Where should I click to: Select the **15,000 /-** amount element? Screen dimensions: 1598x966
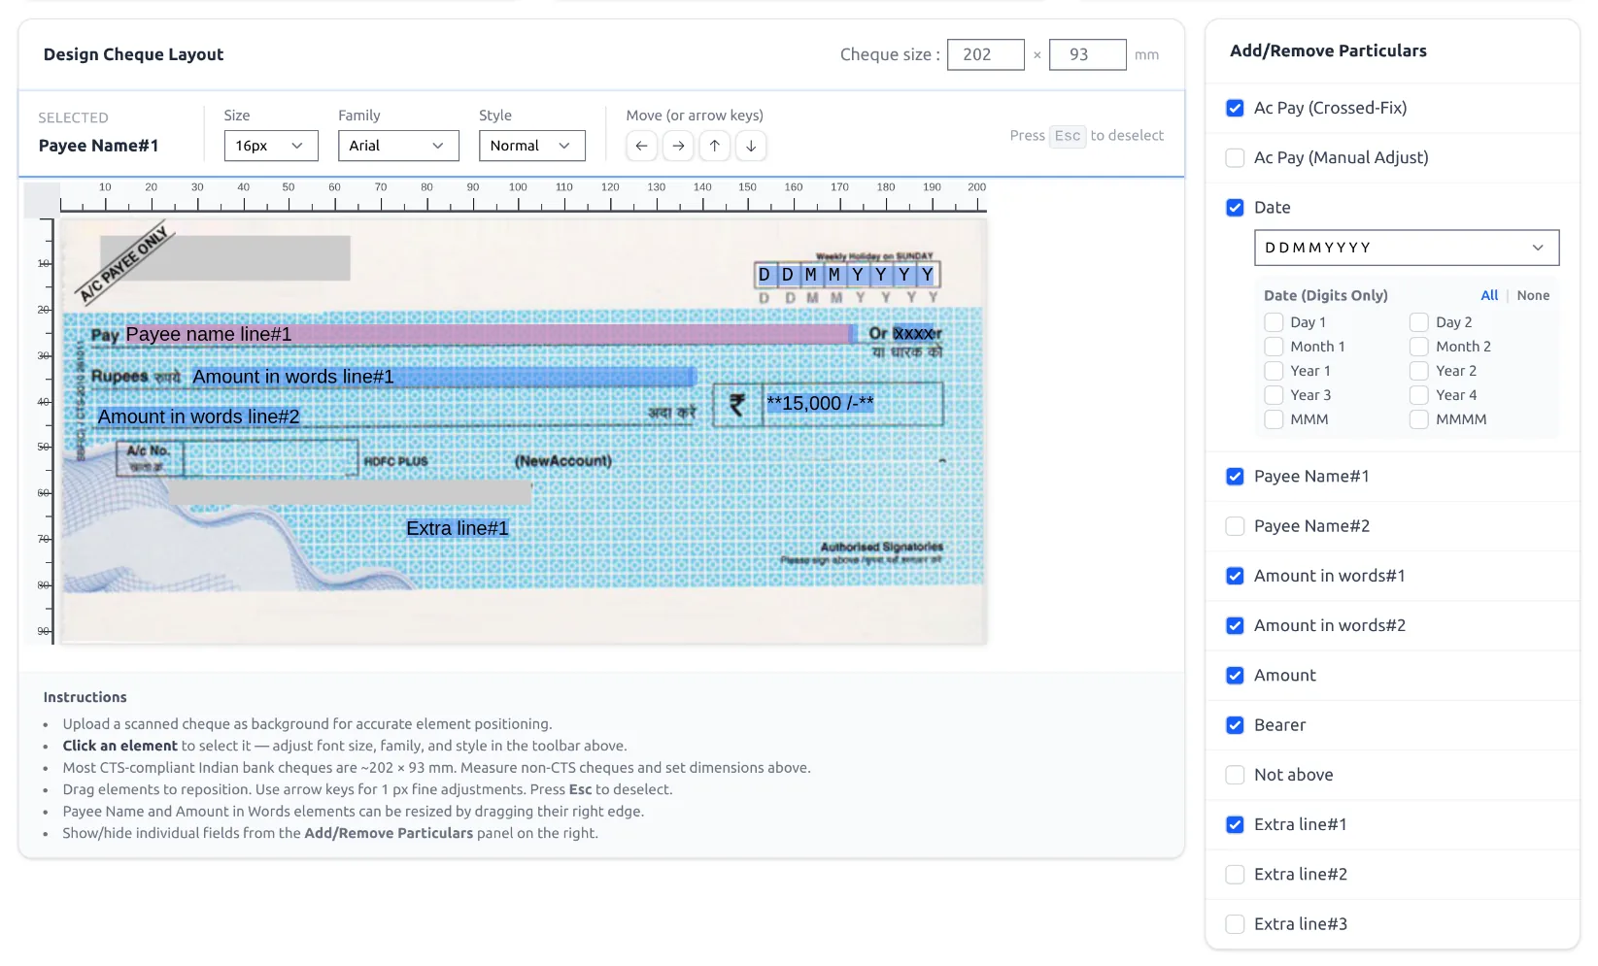click(820, 403)
